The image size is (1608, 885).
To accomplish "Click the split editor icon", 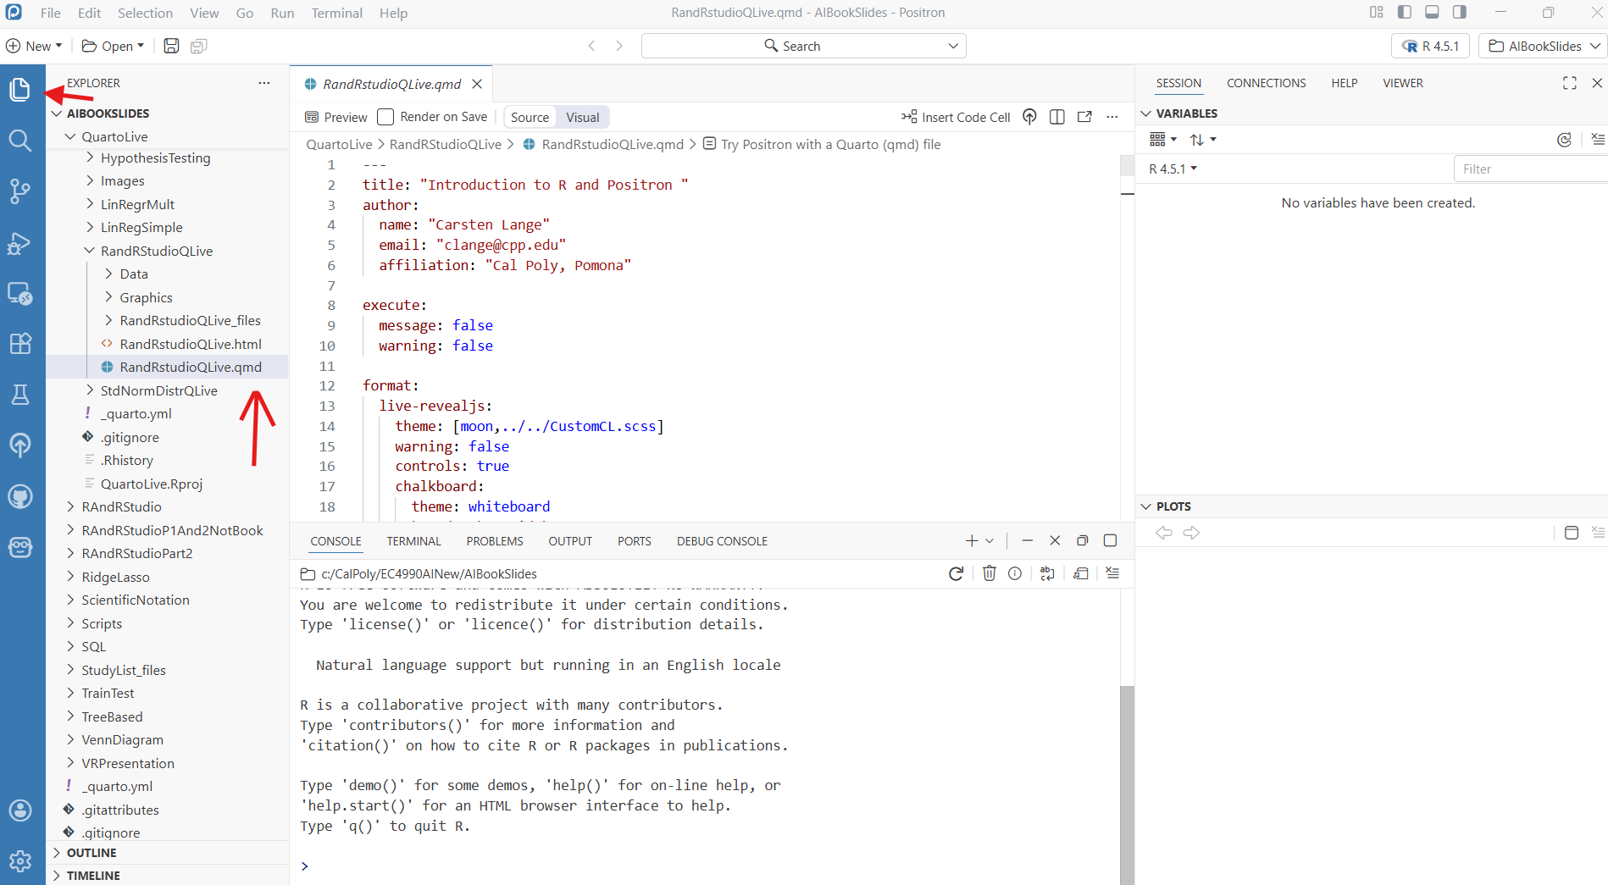I will pos(1056,117).
